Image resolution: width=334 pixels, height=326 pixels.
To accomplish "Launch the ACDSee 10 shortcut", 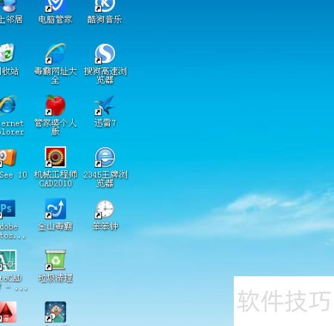I will point(8,157).
